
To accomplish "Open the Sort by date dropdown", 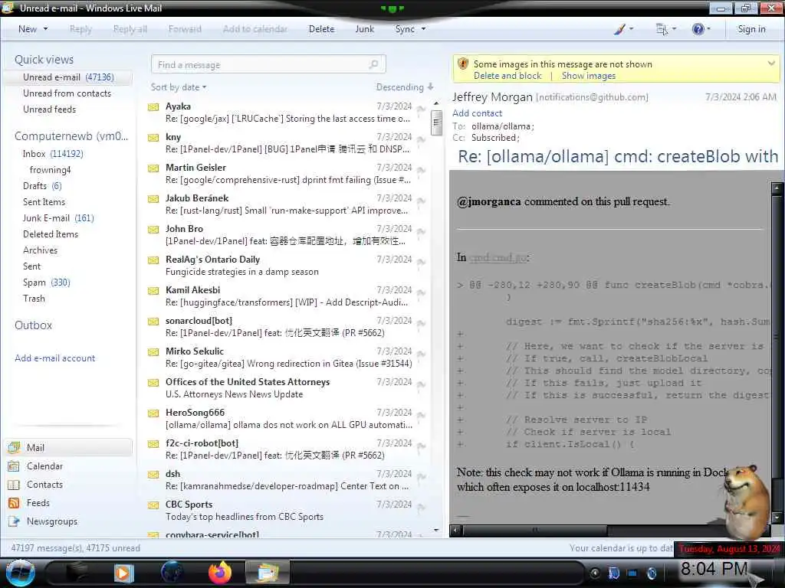I will (x=178, y=87).
